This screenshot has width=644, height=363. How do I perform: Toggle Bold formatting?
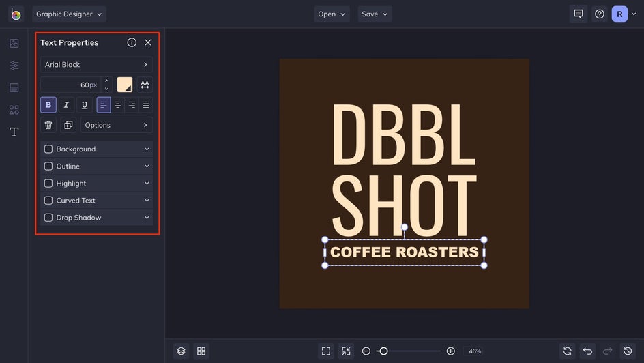point(48,104)
